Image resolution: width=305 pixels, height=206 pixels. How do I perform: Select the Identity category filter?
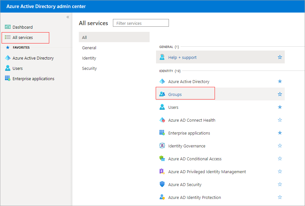(x=89, y=58)
